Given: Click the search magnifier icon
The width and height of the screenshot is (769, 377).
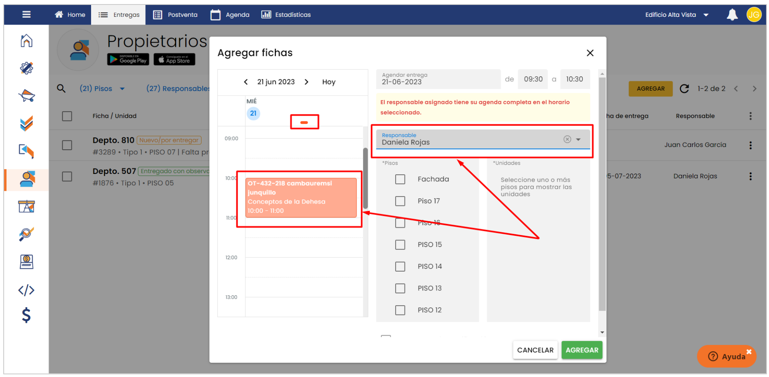Looking at the screenshot, I should point(61,89).
